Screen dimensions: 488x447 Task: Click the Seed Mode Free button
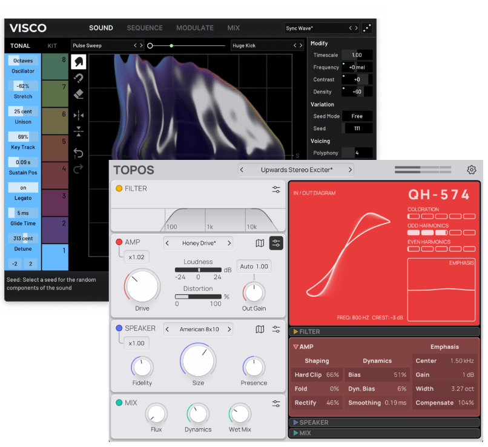coord(357,116)
